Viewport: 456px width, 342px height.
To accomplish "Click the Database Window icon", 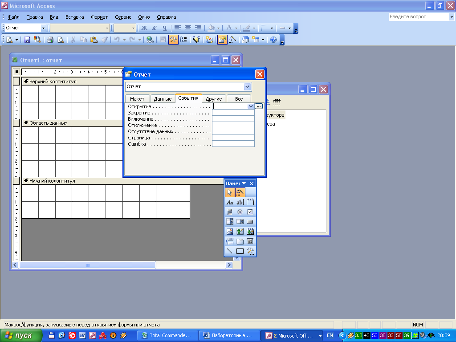I will (x=245, y=40).
